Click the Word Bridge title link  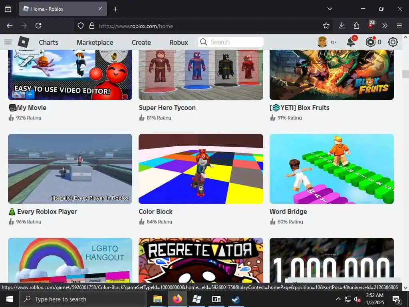288,211
